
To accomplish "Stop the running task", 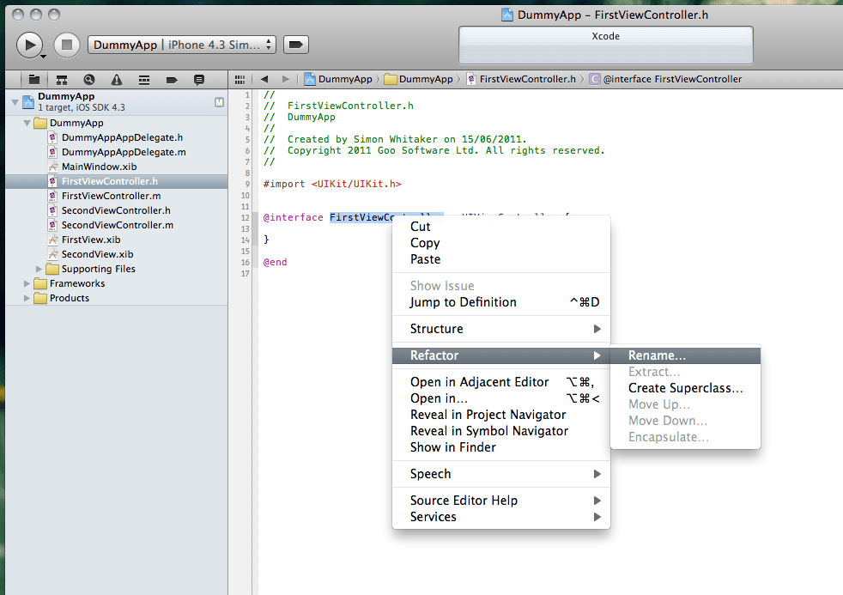I will [67, 46].
